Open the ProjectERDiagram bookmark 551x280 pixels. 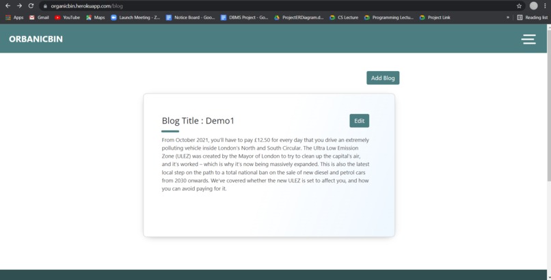point(299,18)
